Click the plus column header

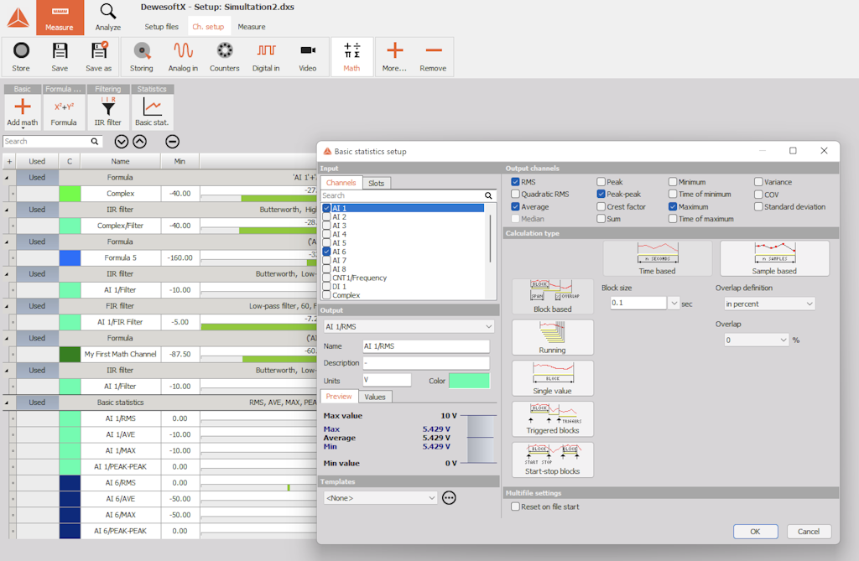tap(9, 162)
